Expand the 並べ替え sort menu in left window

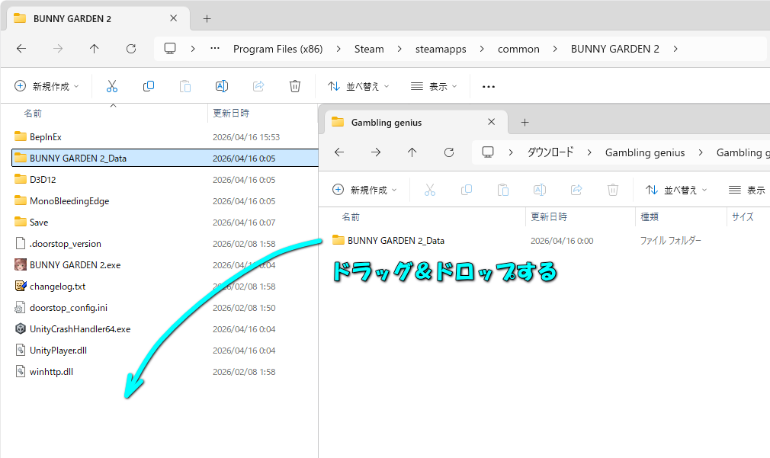point(358,86)
